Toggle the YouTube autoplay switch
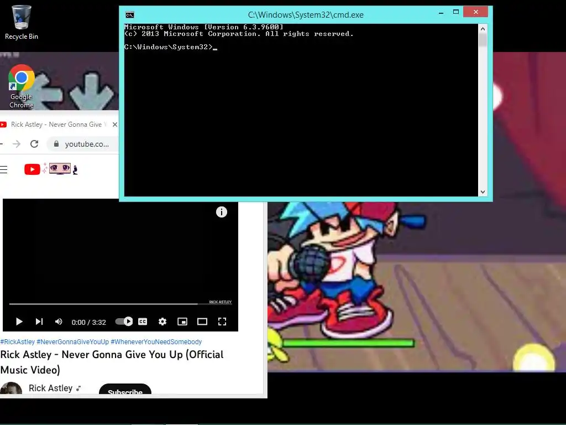This screenshot has height=425, width=566. (124, 322)
